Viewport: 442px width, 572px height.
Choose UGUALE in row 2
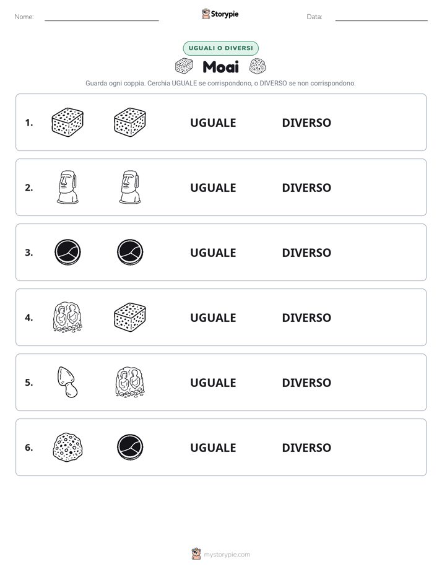click(213, 188)
